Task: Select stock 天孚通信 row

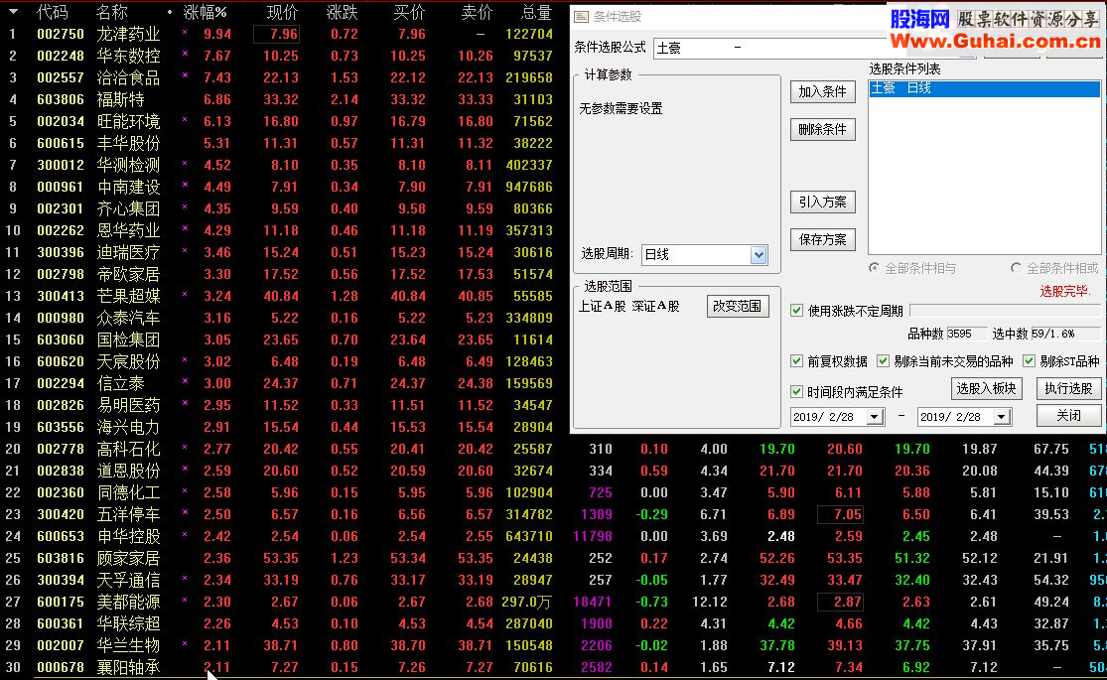Action: point(554,581)
